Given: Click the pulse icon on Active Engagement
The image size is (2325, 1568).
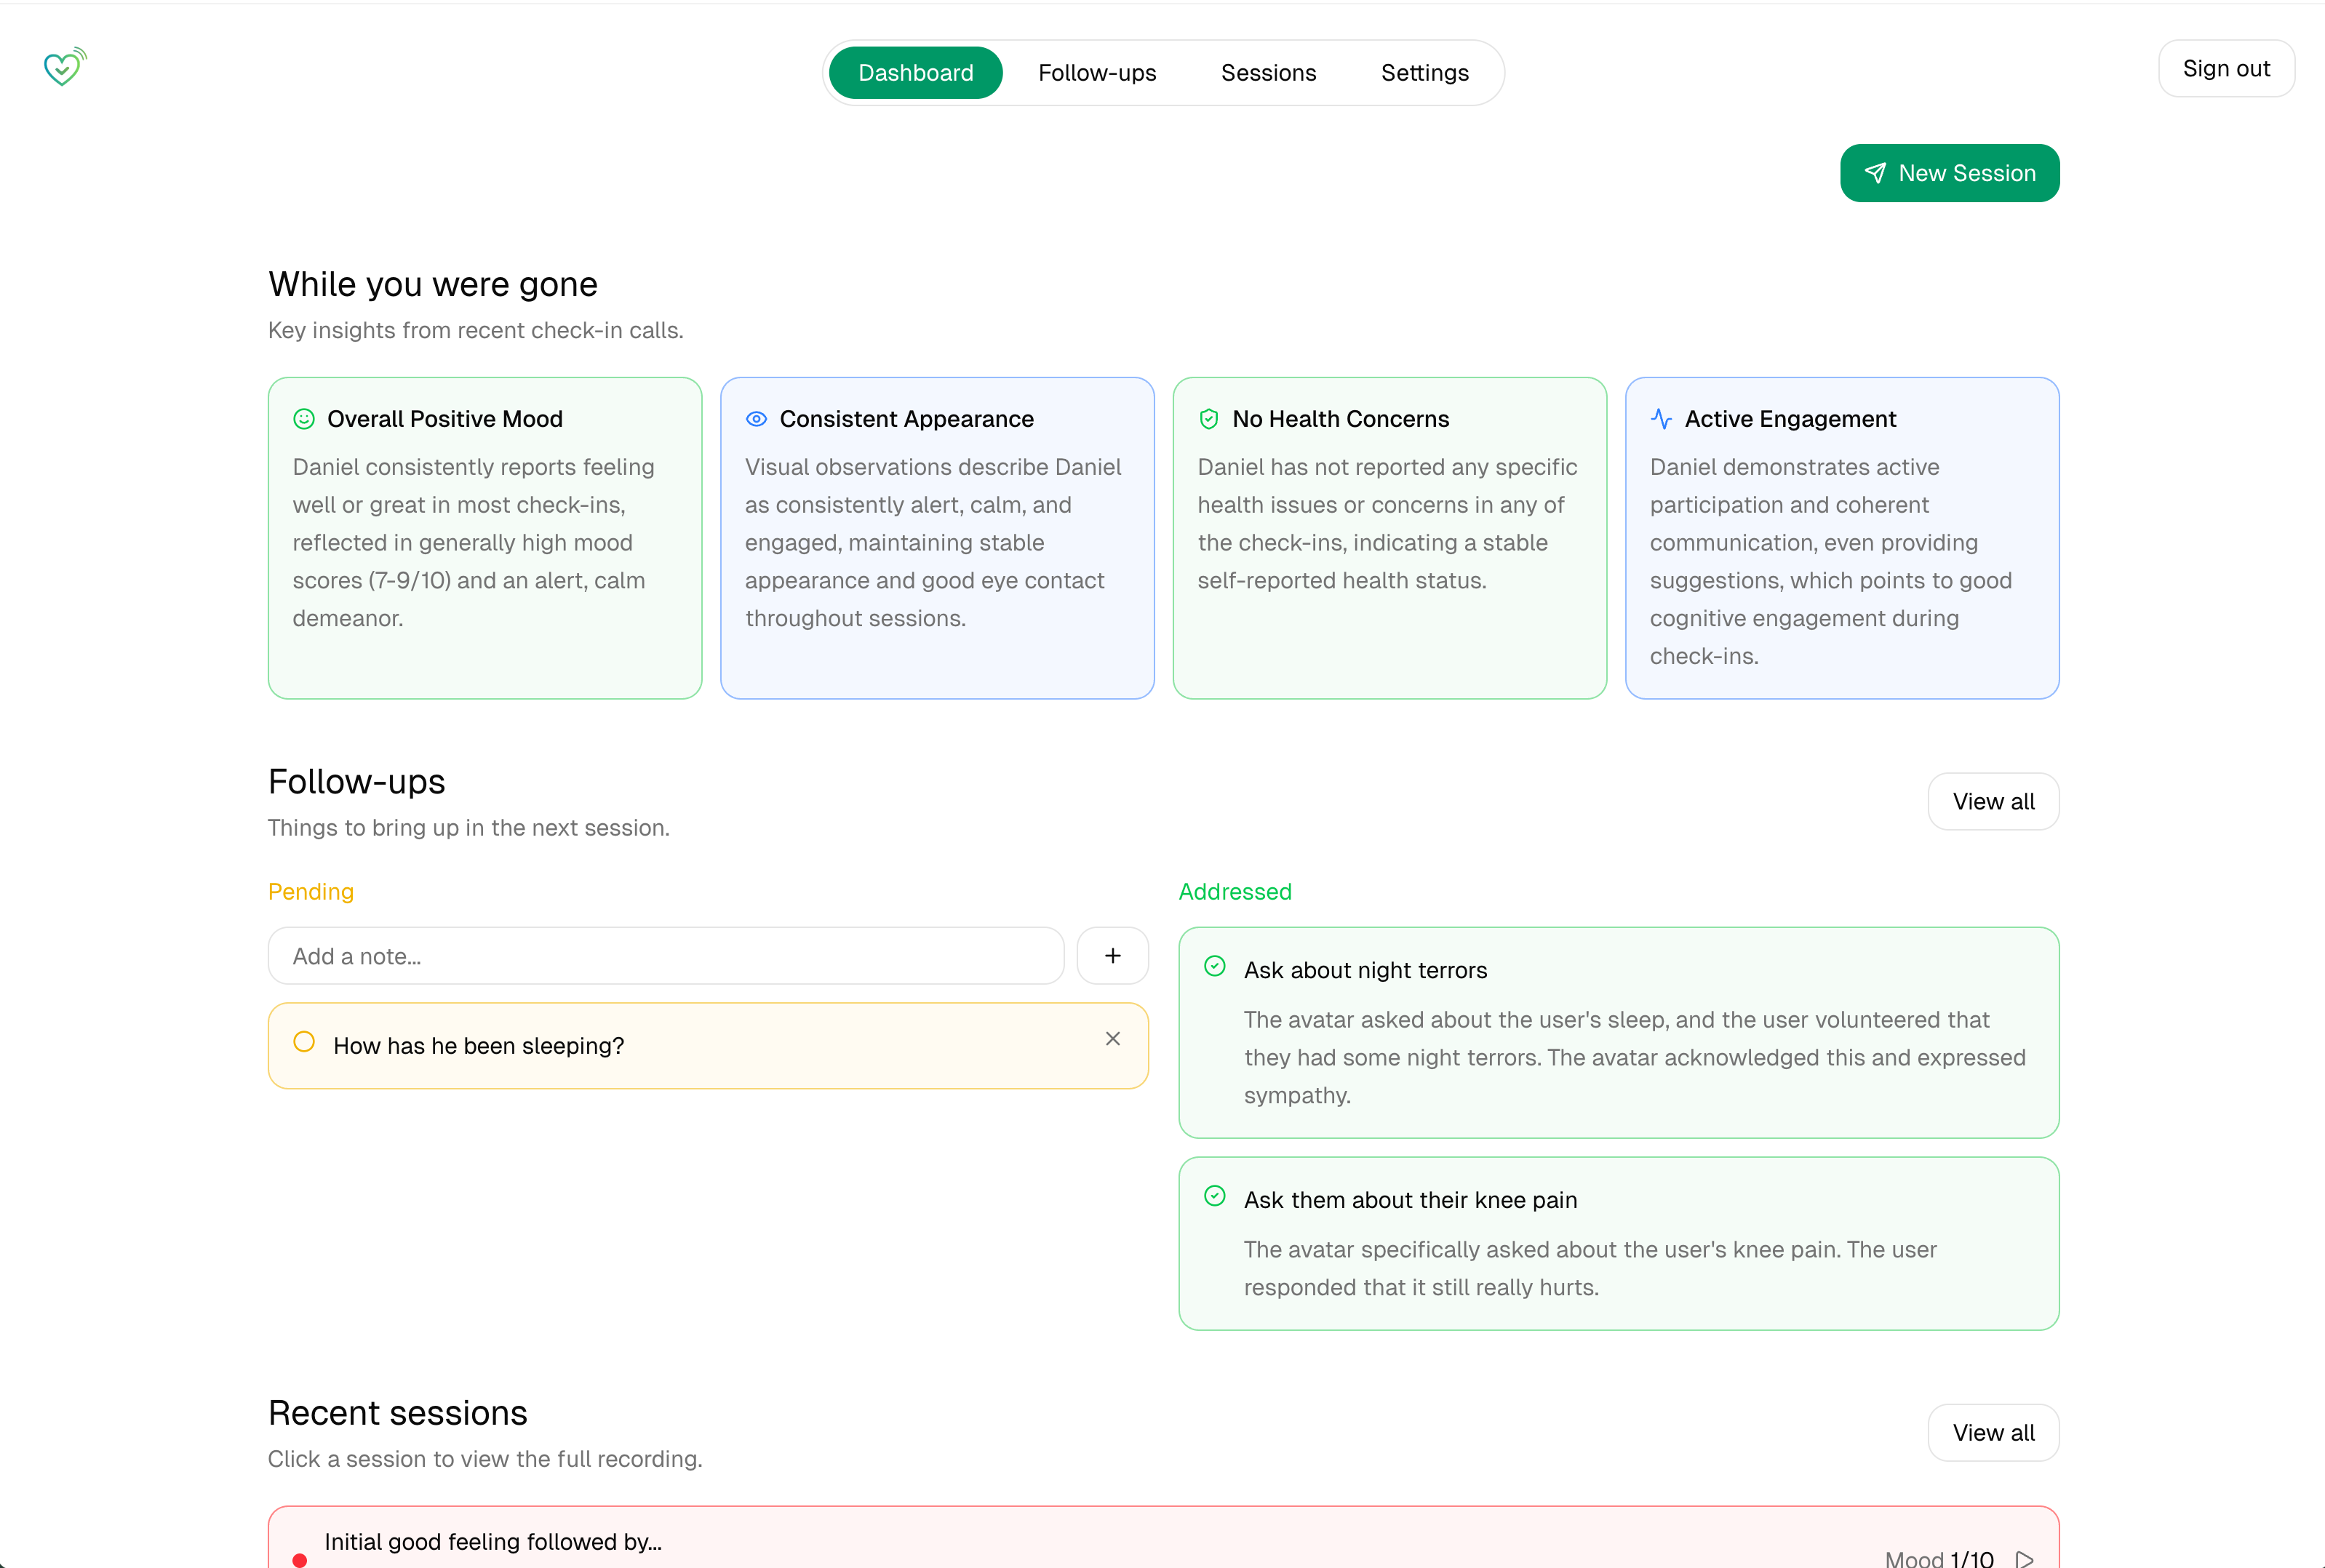Looking at the screenshot, I should pyautogui.click(x=1661, y=419).
